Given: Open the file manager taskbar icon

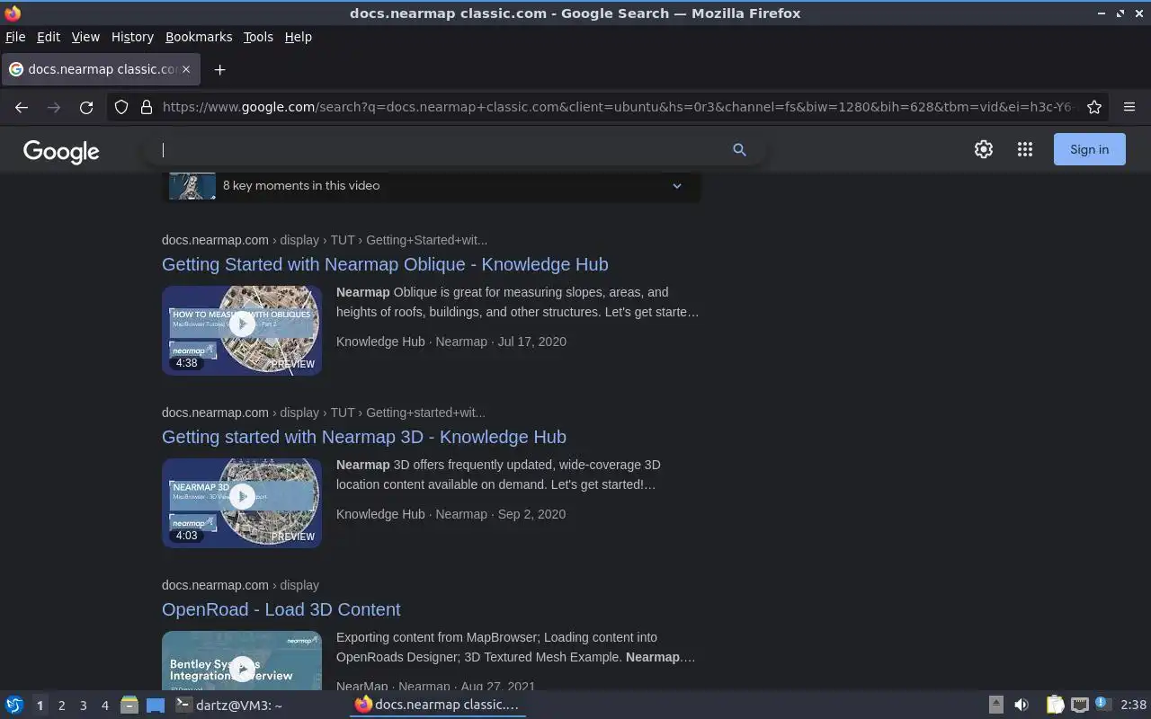Looking at the screenshot, I should pos(129,705).
